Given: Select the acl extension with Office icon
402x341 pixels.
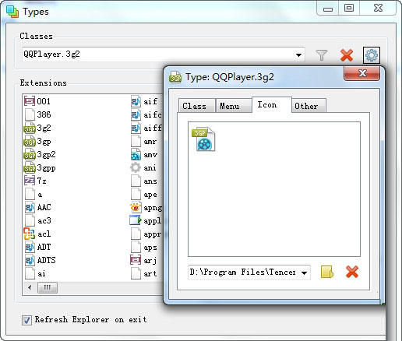Looking at the screenshot, I should 37,234.
